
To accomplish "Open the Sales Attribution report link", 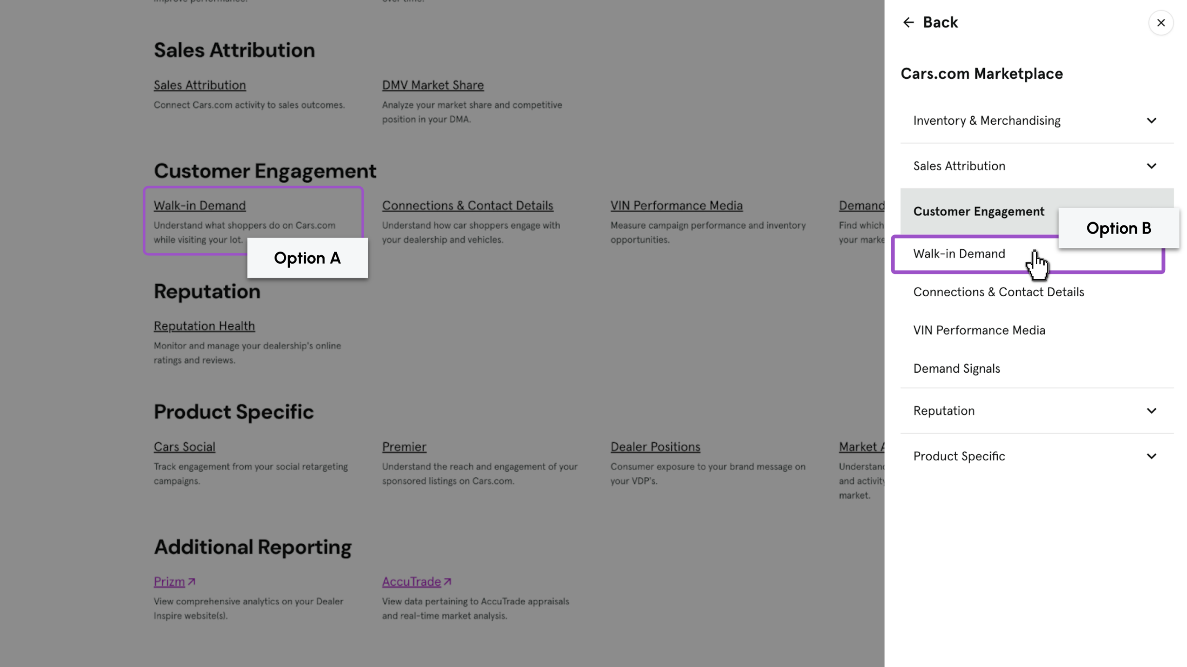I will pyautogui.click(x=200, y=85).
